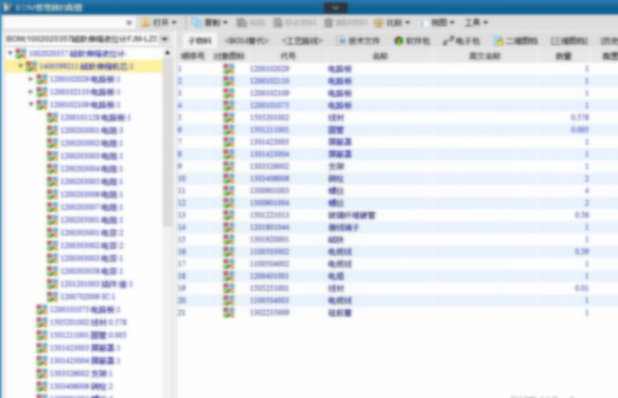This screenshot has height=398, width=618.
Task: Click the 顺序号 column header
Action: [193, 56]
